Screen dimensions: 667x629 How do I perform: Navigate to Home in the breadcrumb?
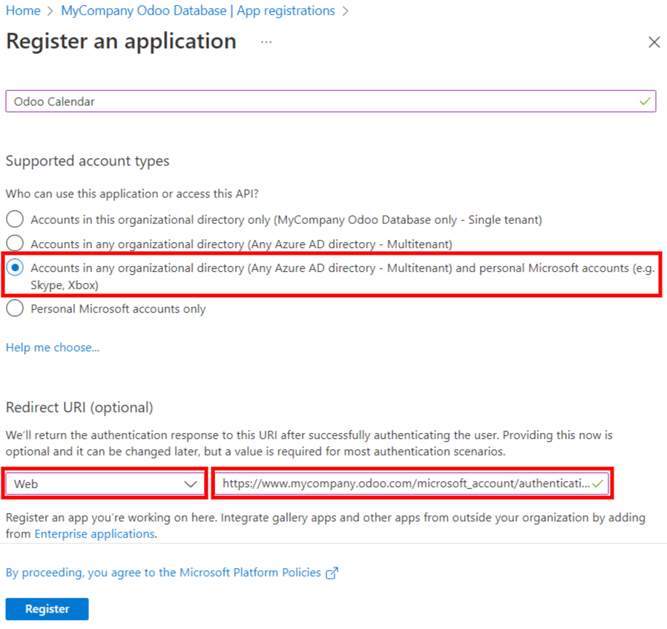pos(22,10)
